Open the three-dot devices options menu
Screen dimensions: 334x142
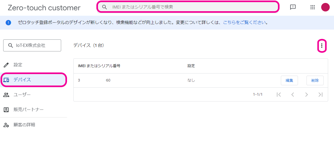(322, 46)
